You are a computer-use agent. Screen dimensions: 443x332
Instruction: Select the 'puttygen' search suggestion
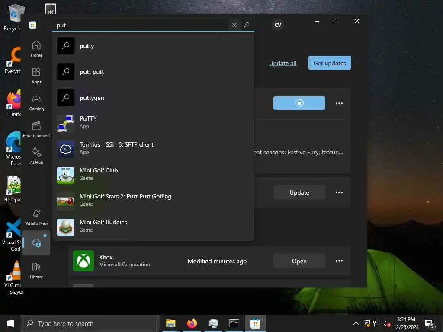(153, 98)
